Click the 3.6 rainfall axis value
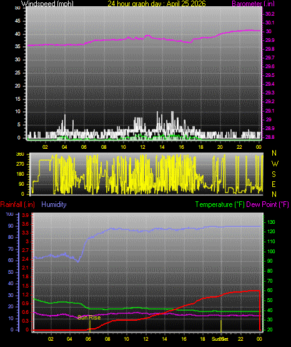 tap(26, 224)
